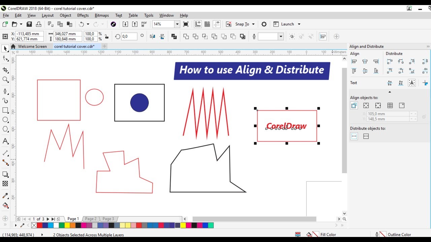The image size is (431, 242).
Task: Select the Zoom tool in toolbox
Action: pyautogui.click(x=5, y=80)
